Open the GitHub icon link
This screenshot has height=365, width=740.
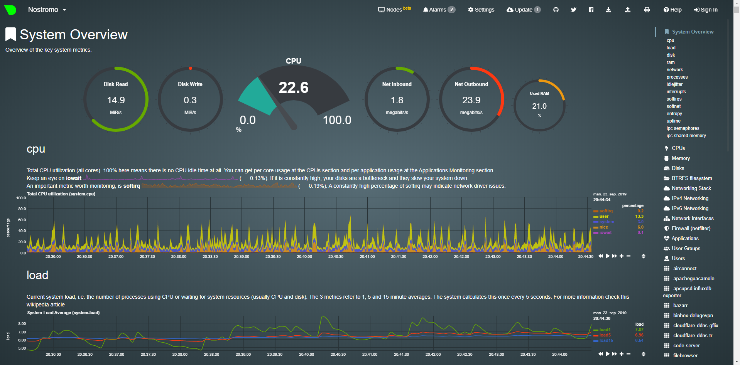tap(556, 10)
